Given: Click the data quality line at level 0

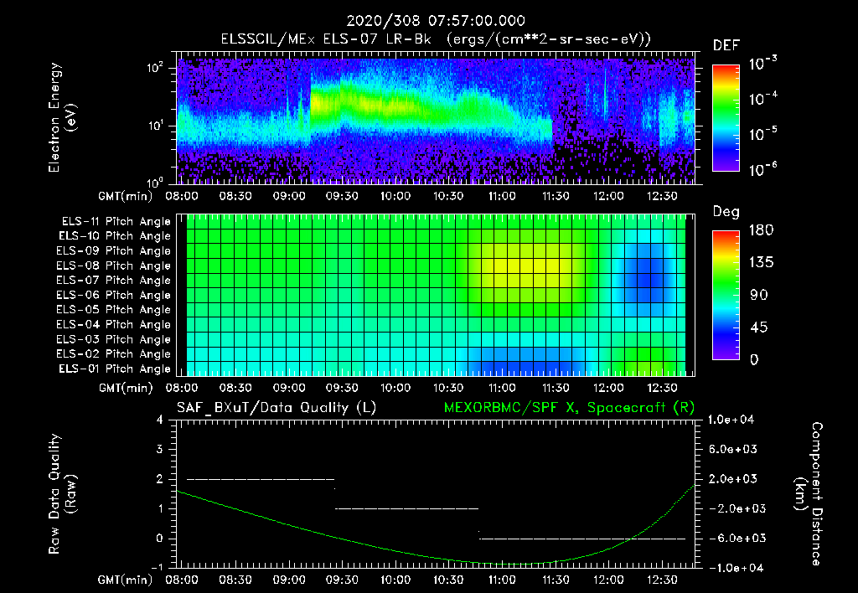Looking at the screenshot, I should coord(582,539).
